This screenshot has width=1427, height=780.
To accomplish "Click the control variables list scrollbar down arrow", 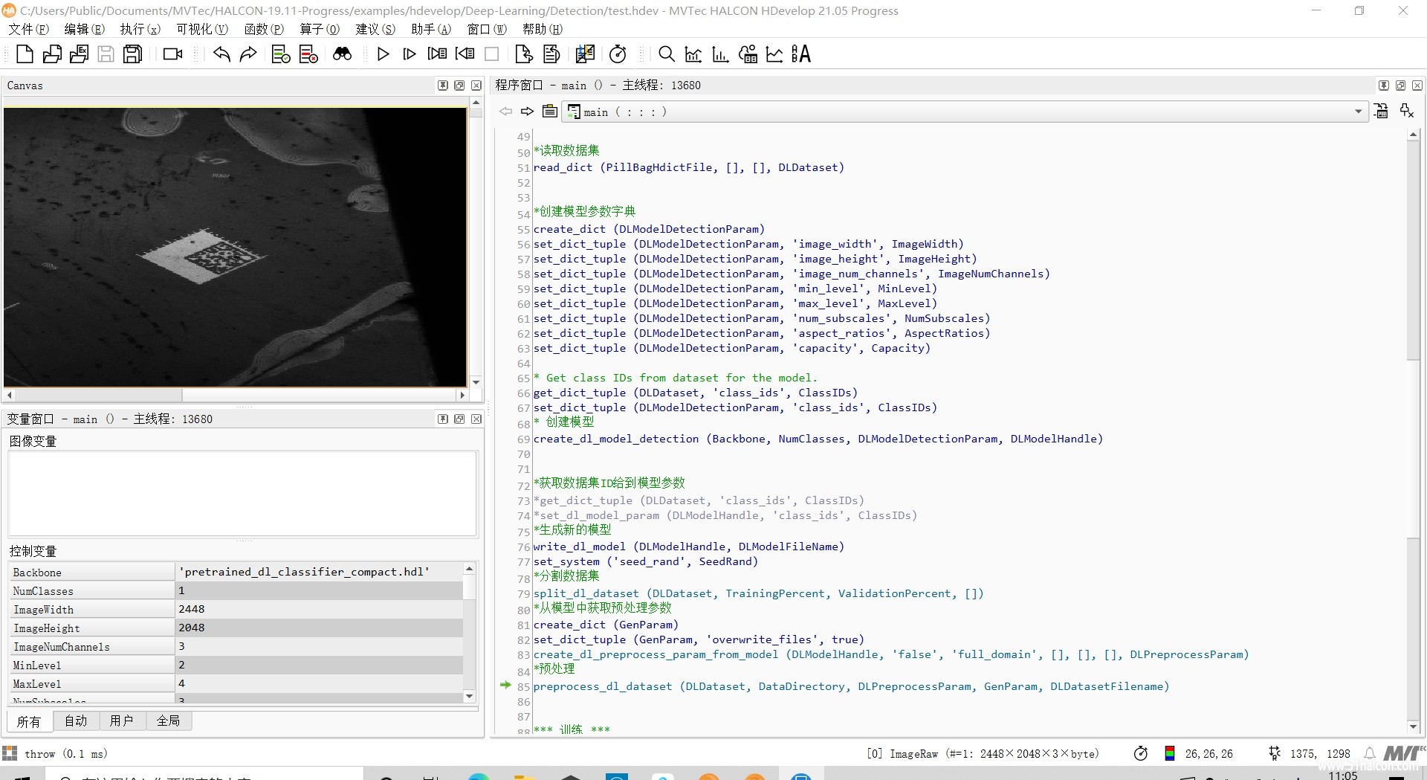I will tap(469, 697).
